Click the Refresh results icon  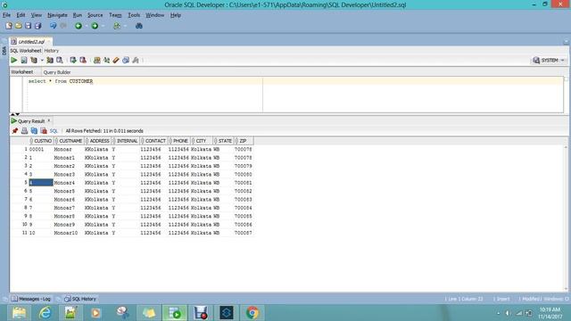click(34, 131)
